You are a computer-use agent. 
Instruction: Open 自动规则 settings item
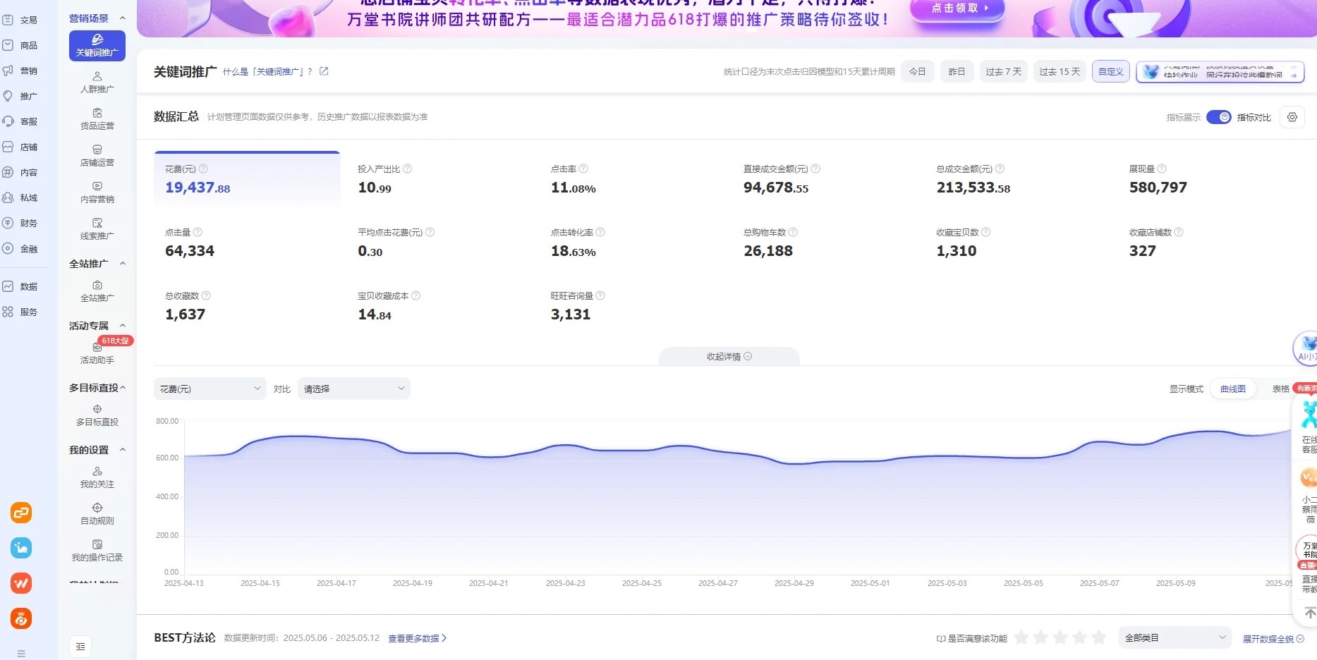click(97, 514)
